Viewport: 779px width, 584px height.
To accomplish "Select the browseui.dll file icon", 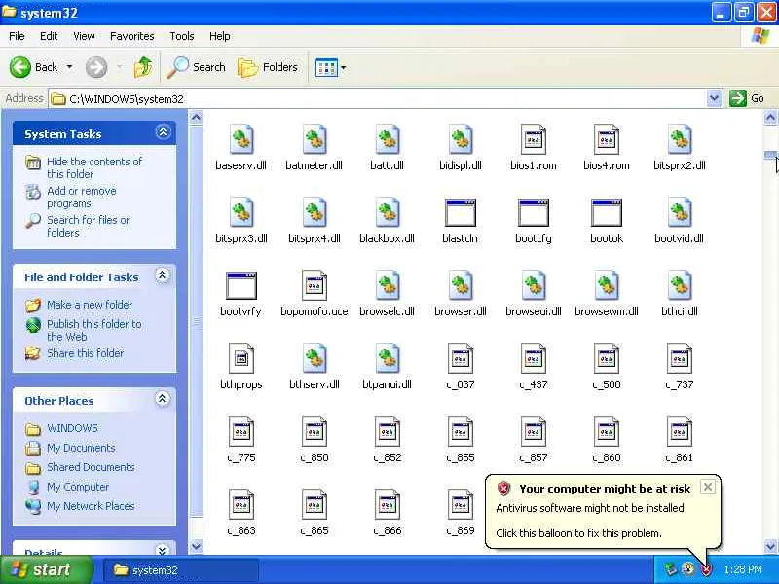I will click(x=534, y=285).
